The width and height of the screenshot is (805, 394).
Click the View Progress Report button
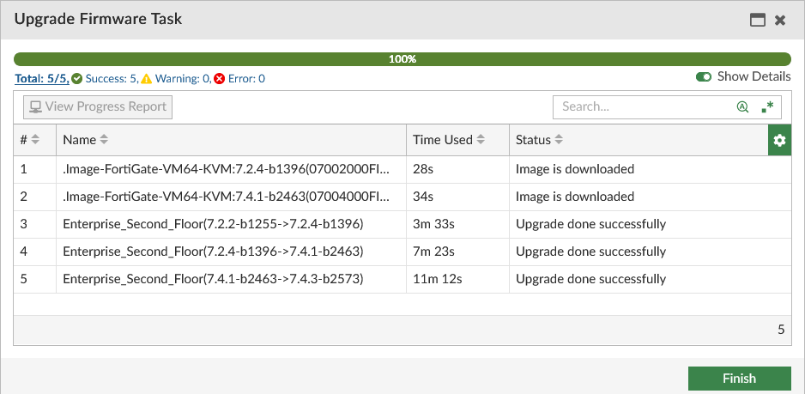coord(98,107)
